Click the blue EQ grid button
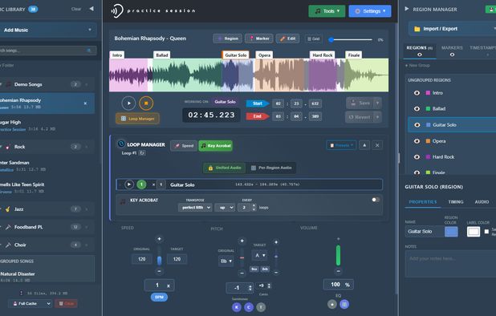Image resolution: width=496 pixels, height=316 pixels. tap(344, 304)
